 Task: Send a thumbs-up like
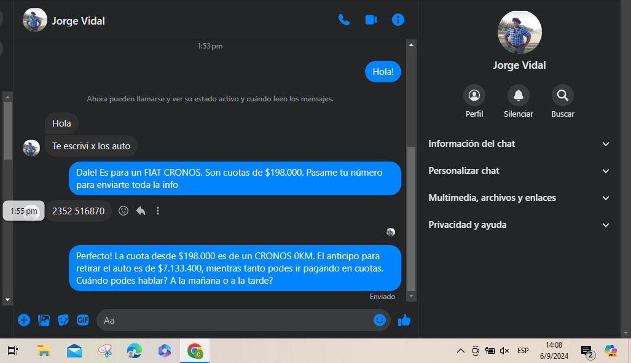[x=404, y=320]
